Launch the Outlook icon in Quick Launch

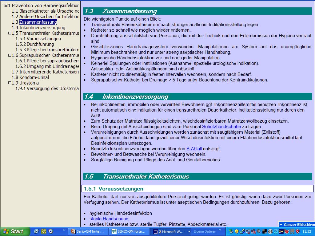point(43,231)
